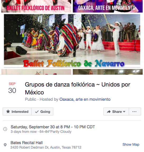Open Bates Recital Hall venue name
Viewport: 144px width, 152px height.
coord(27,143)
